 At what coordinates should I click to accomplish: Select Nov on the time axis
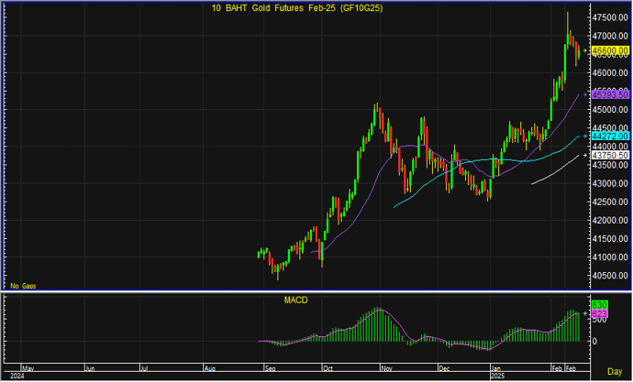tap(387, 367)
